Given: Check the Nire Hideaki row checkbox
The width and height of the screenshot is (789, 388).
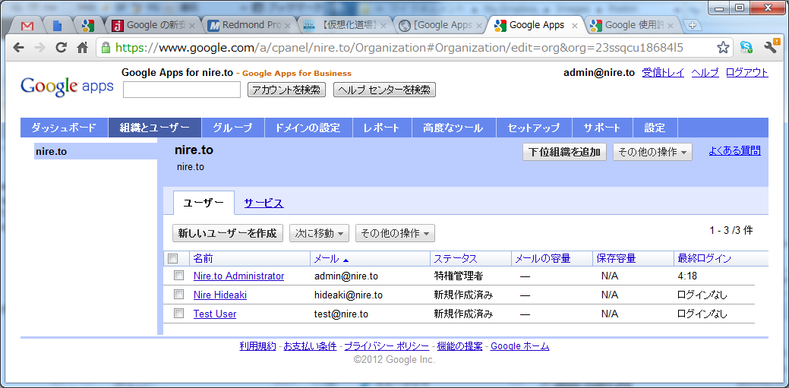Looking at the screenshot, I should tap(178, 295).
